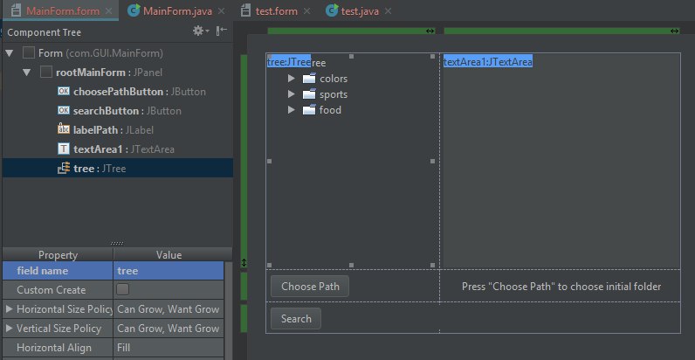The width and height of the screenshot is (695, 360).
Task: Open Component Tree gear settings menu
Action: [200, 31]
